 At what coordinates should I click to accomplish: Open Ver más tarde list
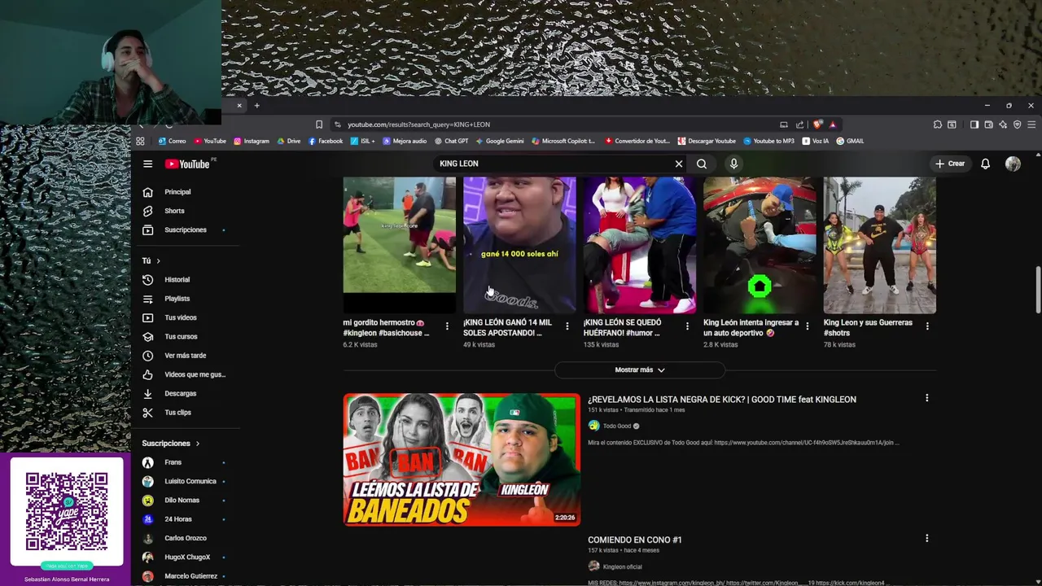[185, 356]
